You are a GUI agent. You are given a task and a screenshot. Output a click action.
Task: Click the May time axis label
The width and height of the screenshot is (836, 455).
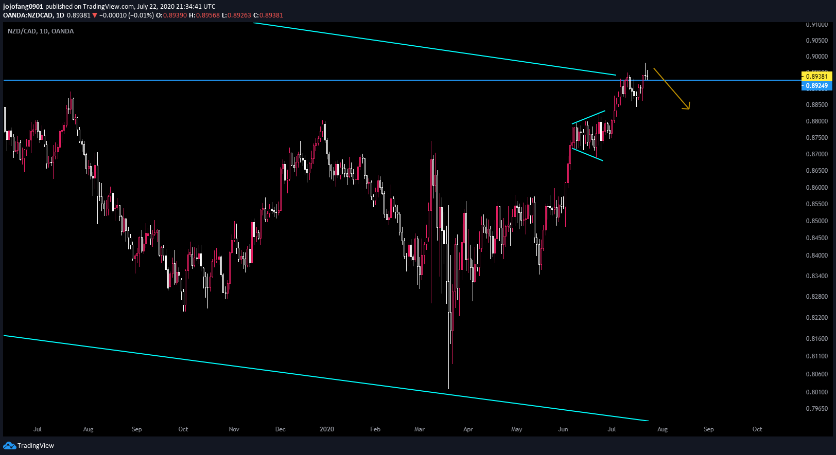(x=517, y=429)
